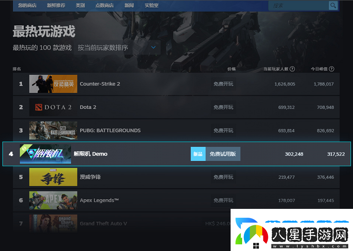Click 免费开玩 button for Apex Legends

(224, 200)
